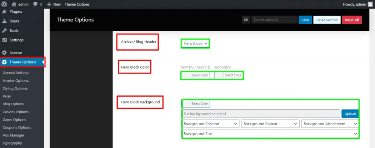Open Blog Options submenu item
Viewport: 375px width, 148px height.
click(13, 104)
